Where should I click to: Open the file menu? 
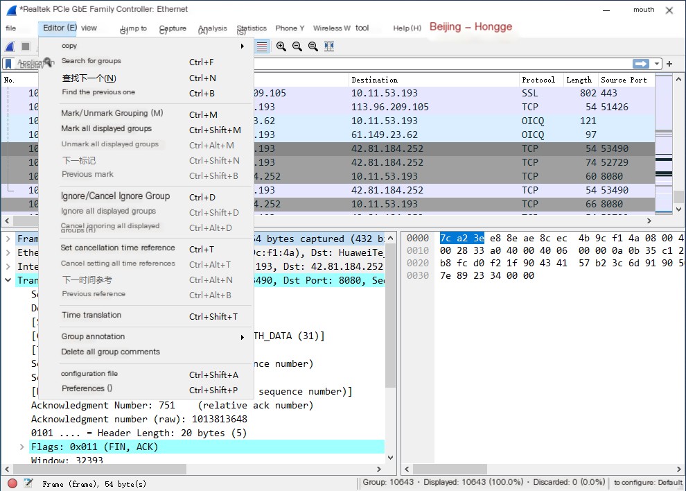pyautogui.click(x=11, y=28)
